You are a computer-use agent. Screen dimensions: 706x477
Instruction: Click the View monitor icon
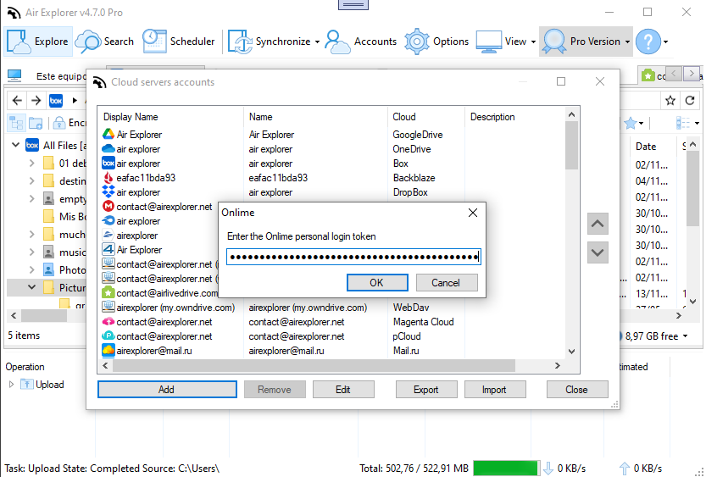click(488, 42)
